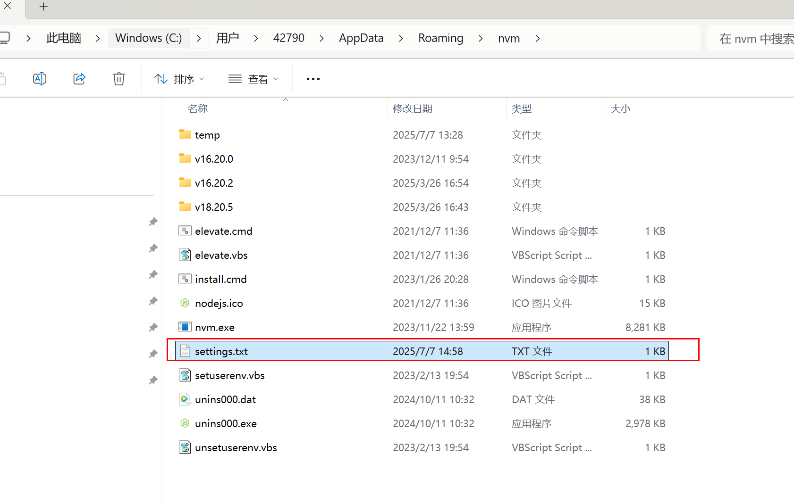This screenshot has height=504, width=794.
Task: Click the nvm search box
Action: point(755,39)
